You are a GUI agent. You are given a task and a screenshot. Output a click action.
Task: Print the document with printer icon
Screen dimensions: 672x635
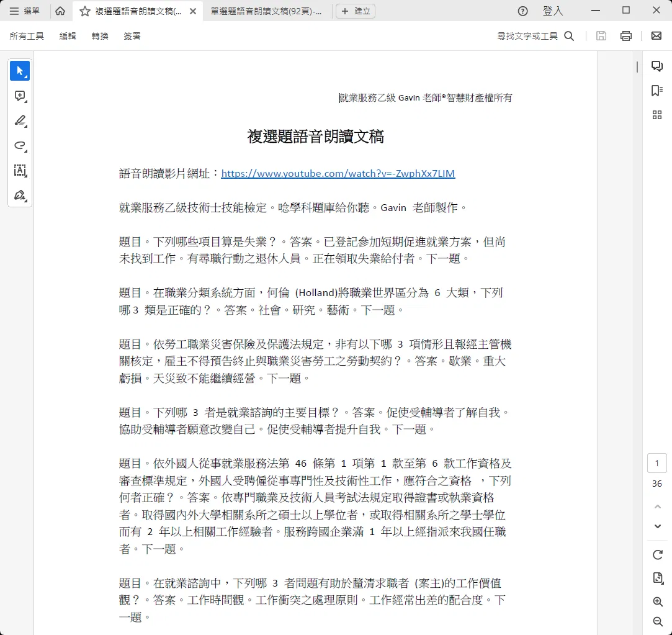click(625, 36)
